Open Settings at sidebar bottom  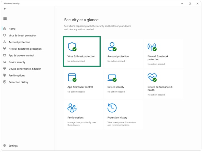click(13, 146)
